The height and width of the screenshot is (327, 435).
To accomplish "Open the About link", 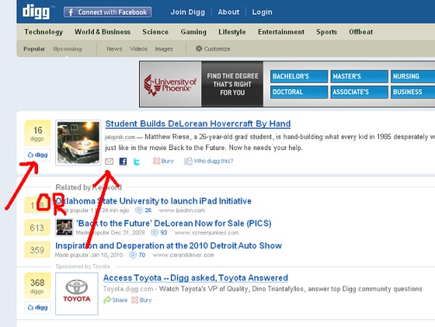I will pyautogui.click(x=228, y=12).
